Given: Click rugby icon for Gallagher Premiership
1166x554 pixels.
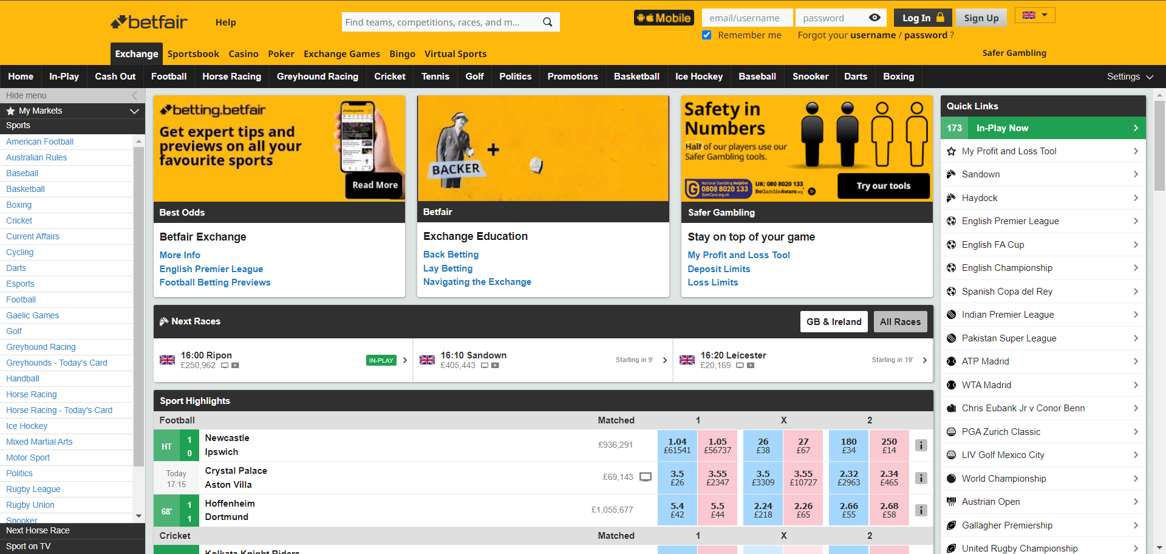Looking at the screenshot, I should (x=951, y=525).
